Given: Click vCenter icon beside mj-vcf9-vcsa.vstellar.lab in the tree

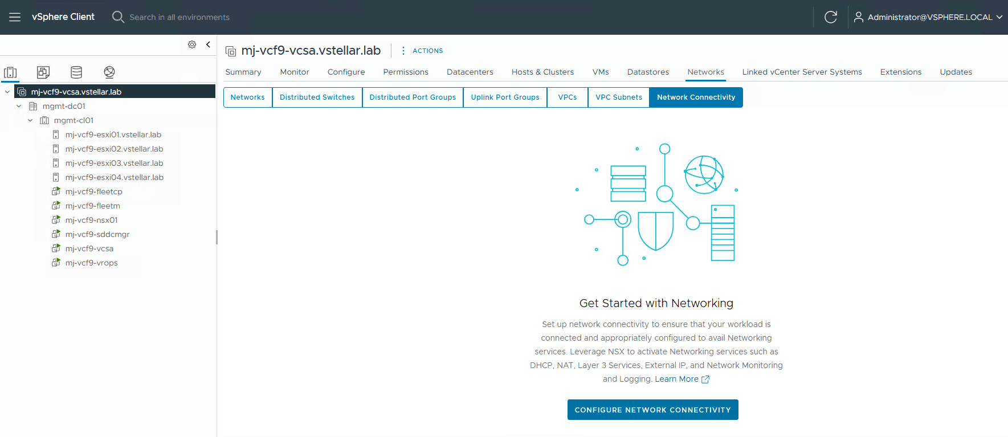Looking at the screenshot, I should [22, 92].
